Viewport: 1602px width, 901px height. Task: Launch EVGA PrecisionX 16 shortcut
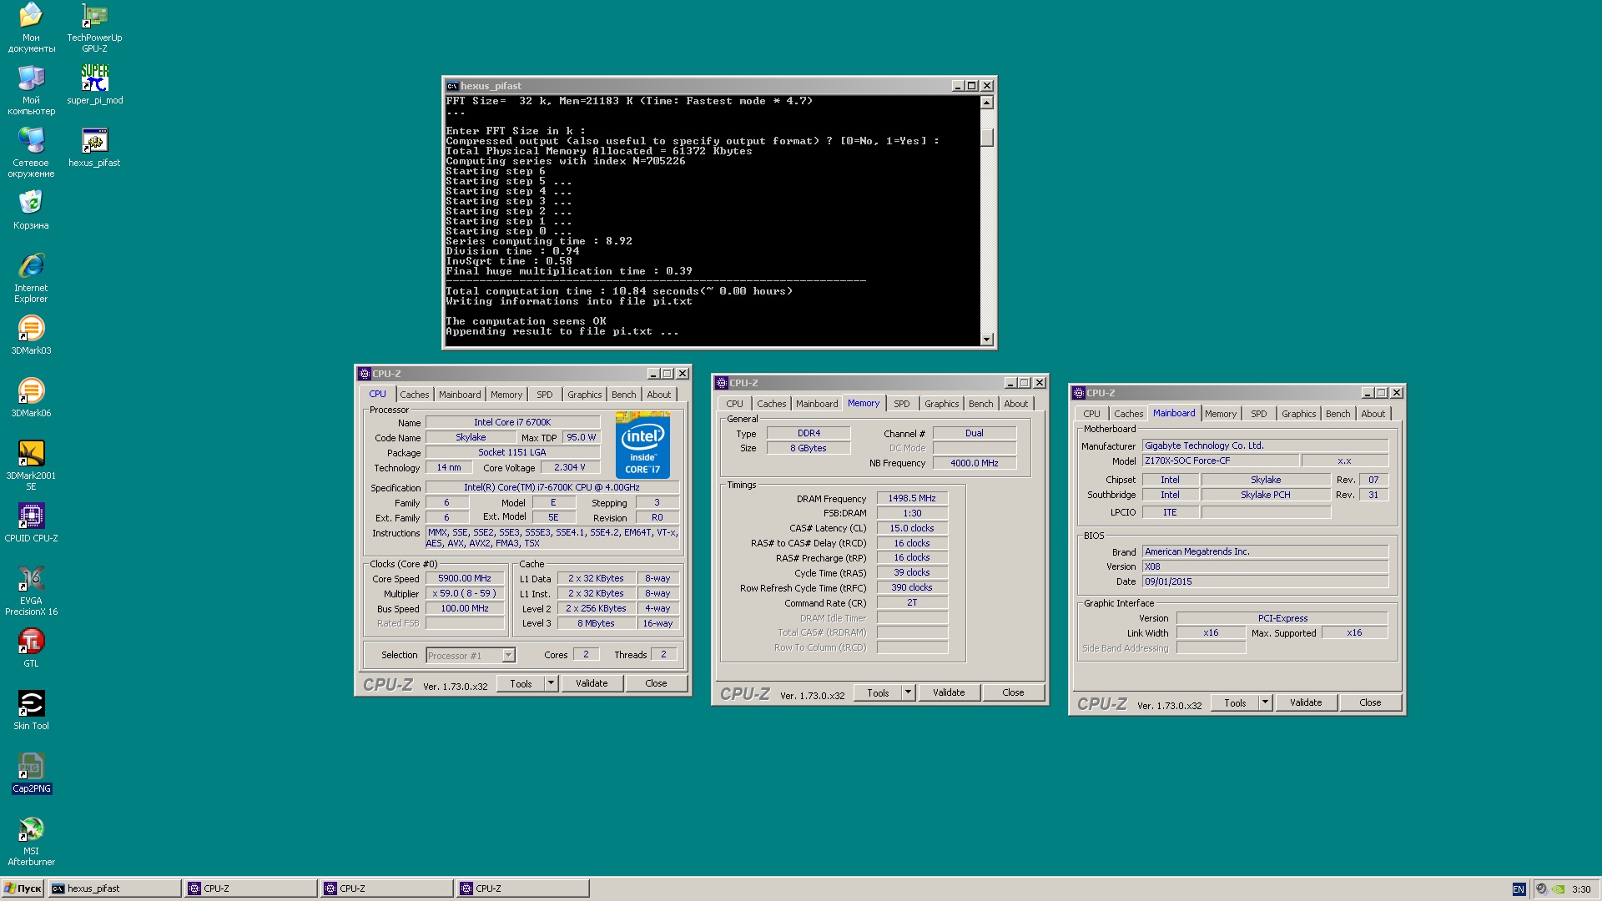pos(31,591)
